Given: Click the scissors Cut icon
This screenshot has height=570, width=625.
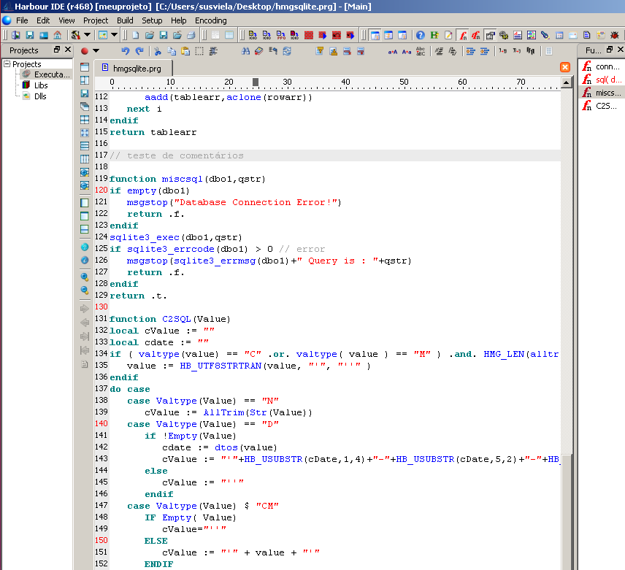Looking at the screenshot, I should click(157, 50).
